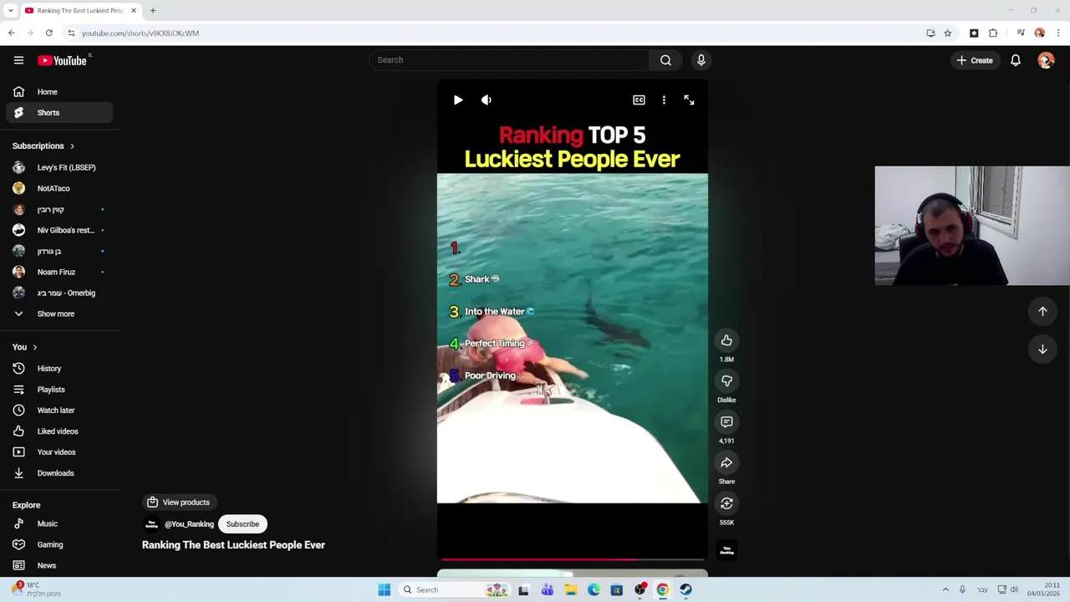Viewport: 1070px width, 602px height.
Task: Open watch History
Action: tap(59, 369)
